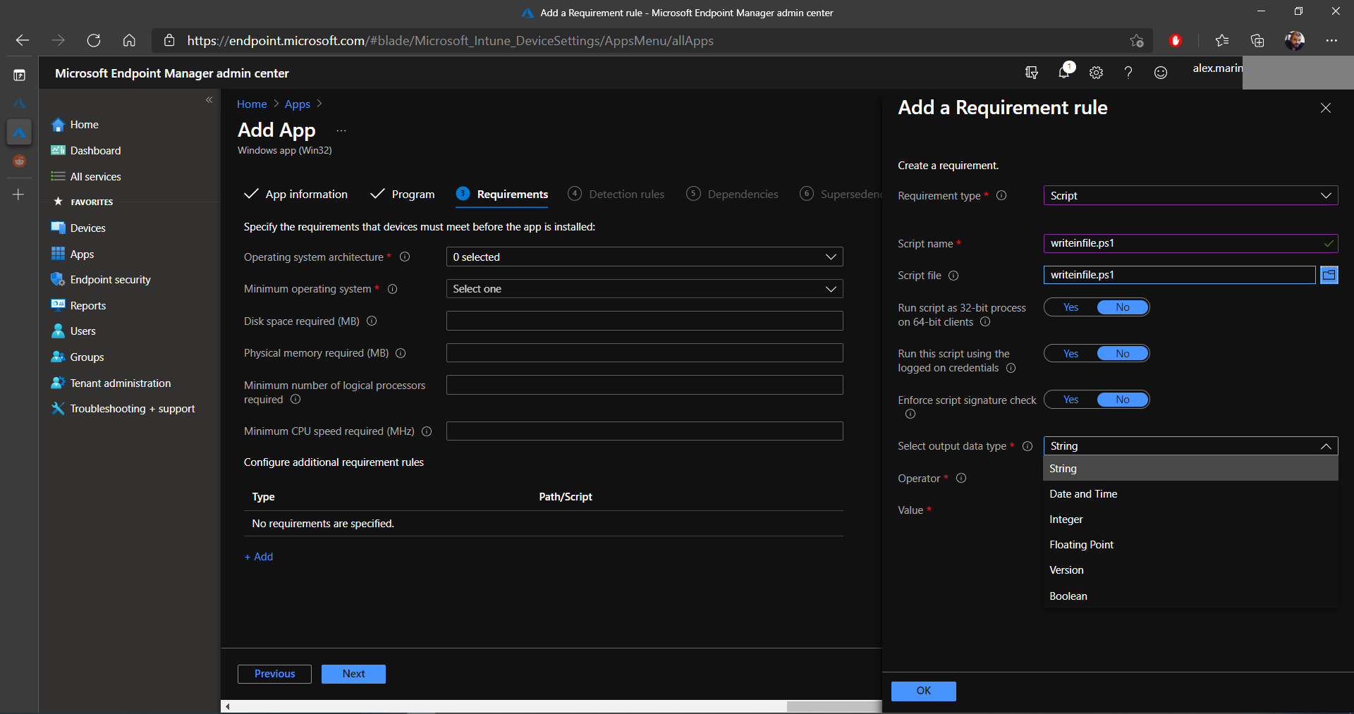1354x714 pixels.
Task: Click info icon next to Requirement type
Action: [1001, 196]
